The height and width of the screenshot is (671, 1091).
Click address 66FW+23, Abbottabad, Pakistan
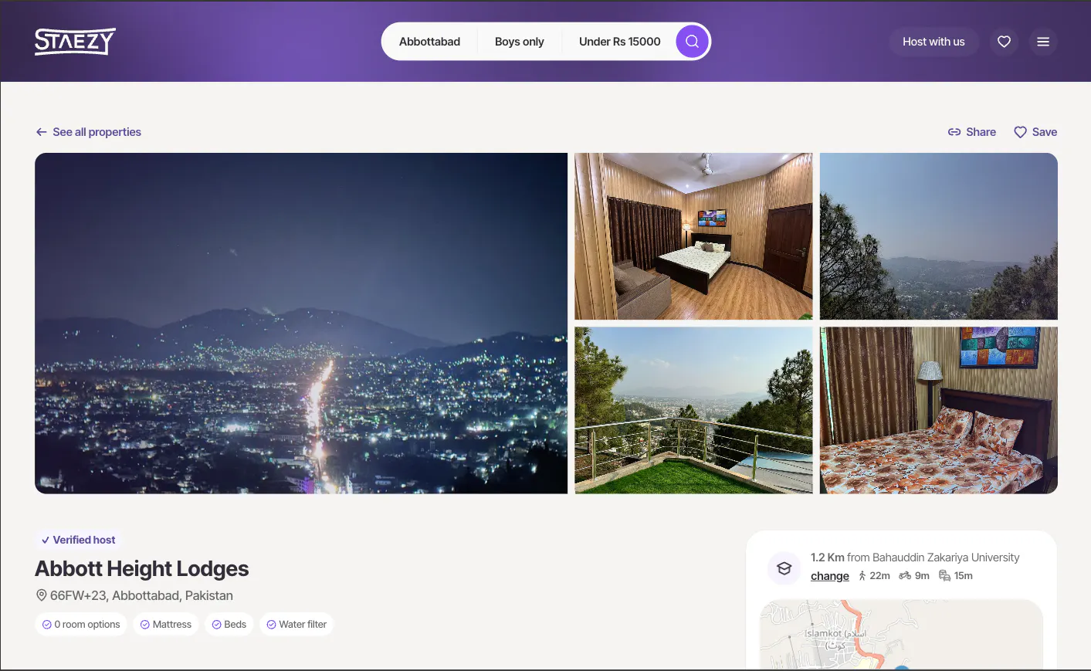[141, 595]
